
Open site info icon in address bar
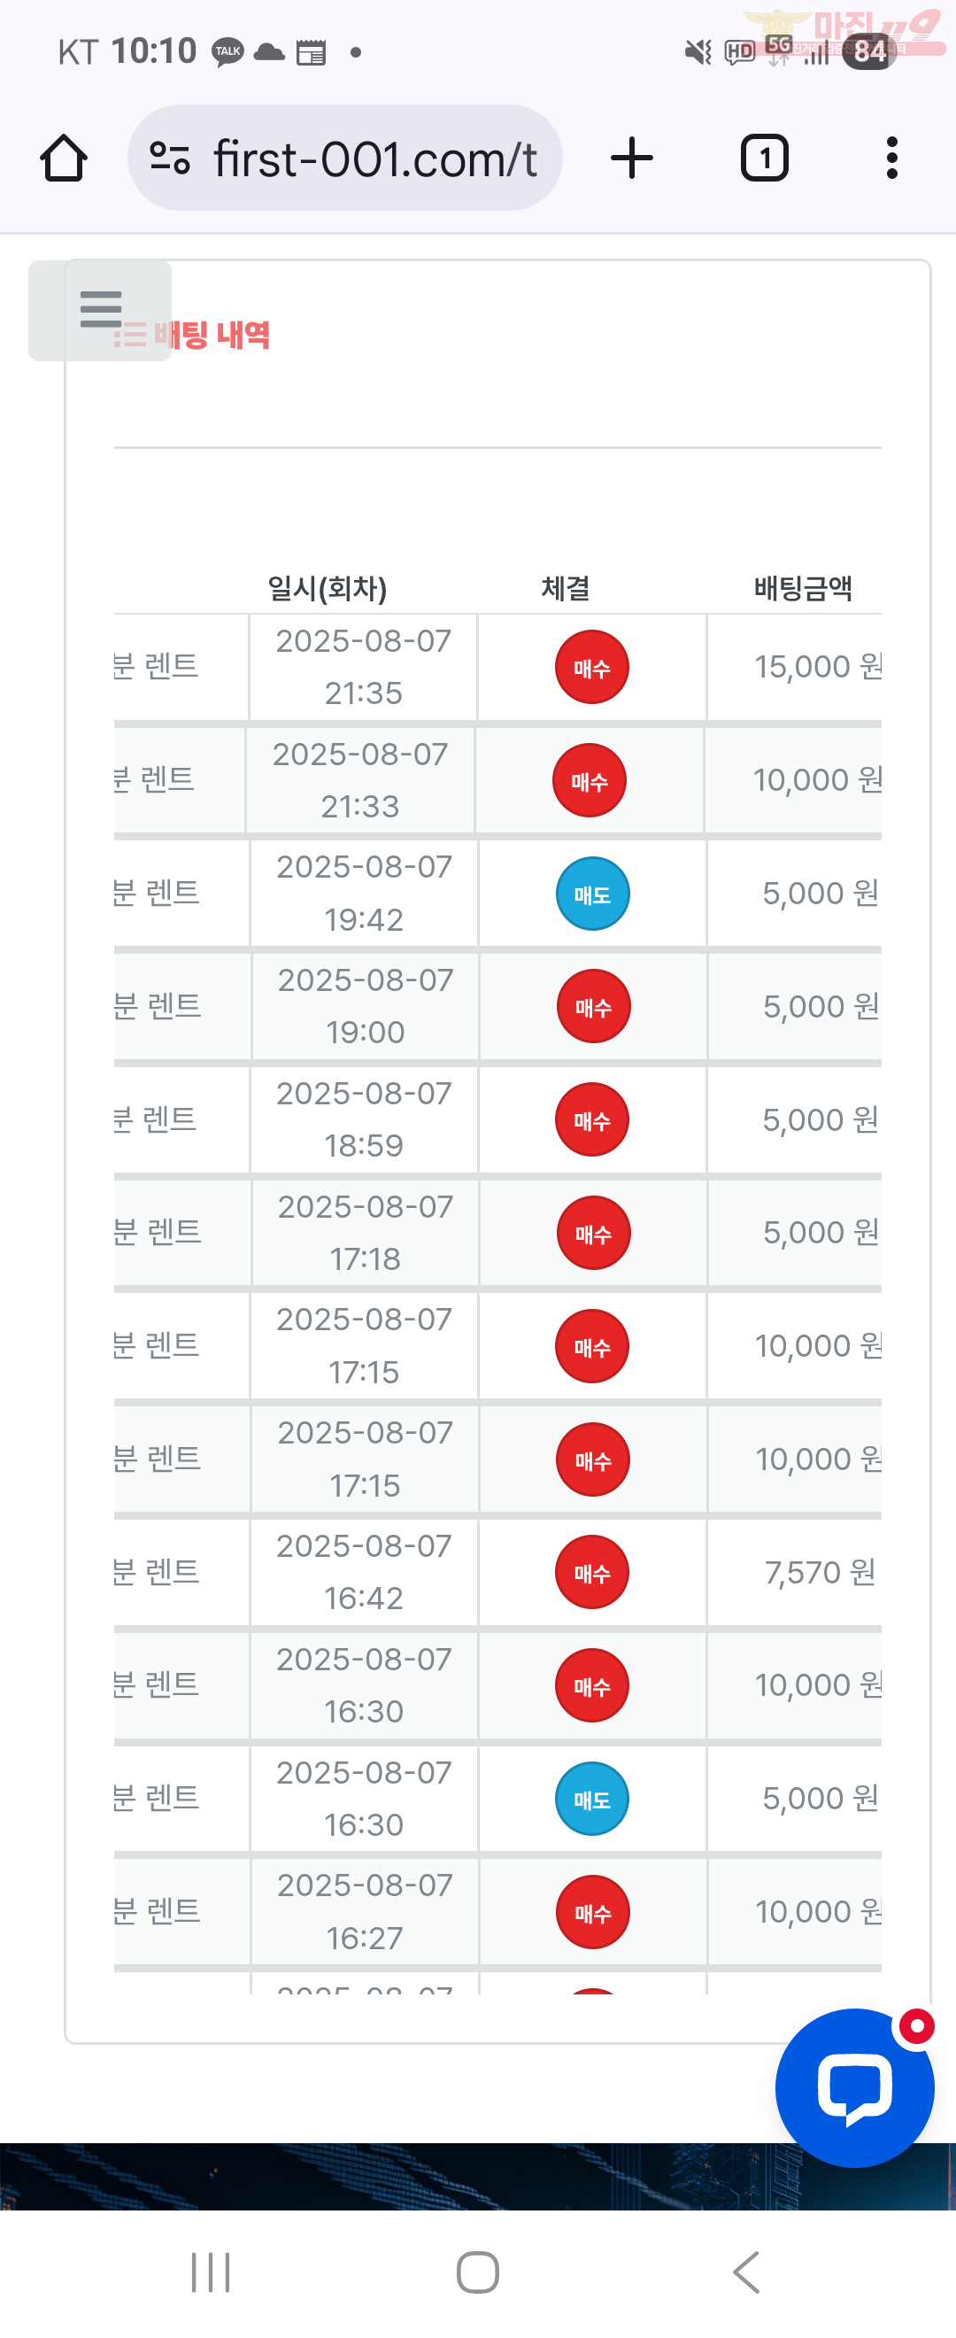click(170, 158)
